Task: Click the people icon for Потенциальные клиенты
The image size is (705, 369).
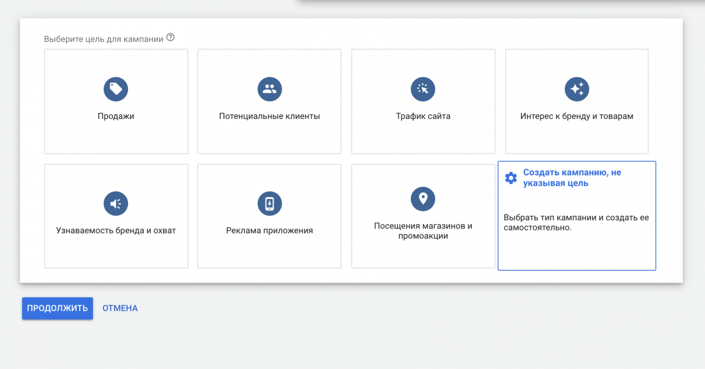Action: pyautogui.click(x=269, y=89)
